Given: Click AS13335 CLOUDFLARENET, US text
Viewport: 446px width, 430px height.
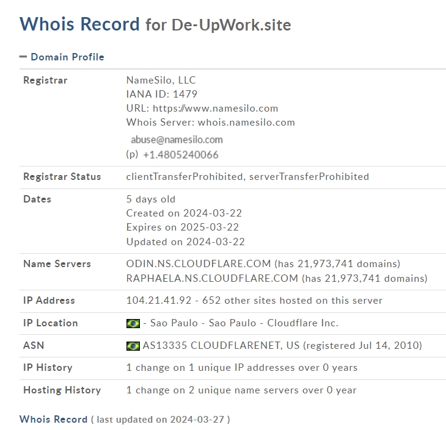Looking at the screenshot, I should pos(221,345).
